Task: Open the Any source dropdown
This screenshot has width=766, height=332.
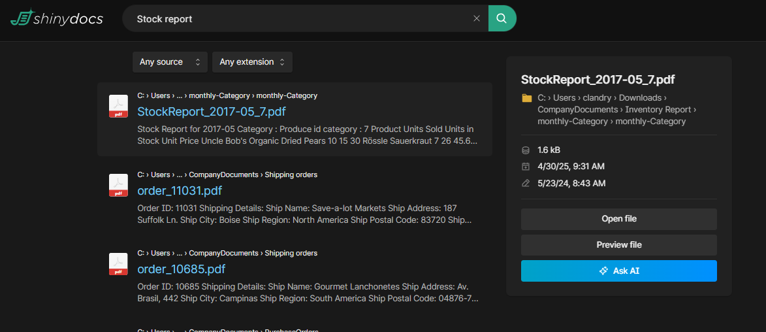Action: coord(170,62)
